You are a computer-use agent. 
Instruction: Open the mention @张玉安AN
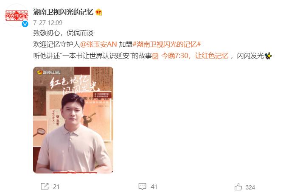pos(98,44)
